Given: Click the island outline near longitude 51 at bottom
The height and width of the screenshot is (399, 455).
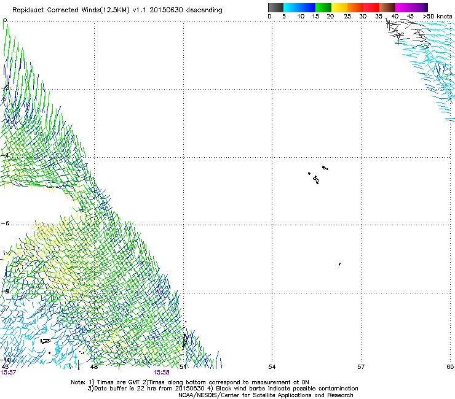Looking at the screenshot, I should click(x=184, y=341).
